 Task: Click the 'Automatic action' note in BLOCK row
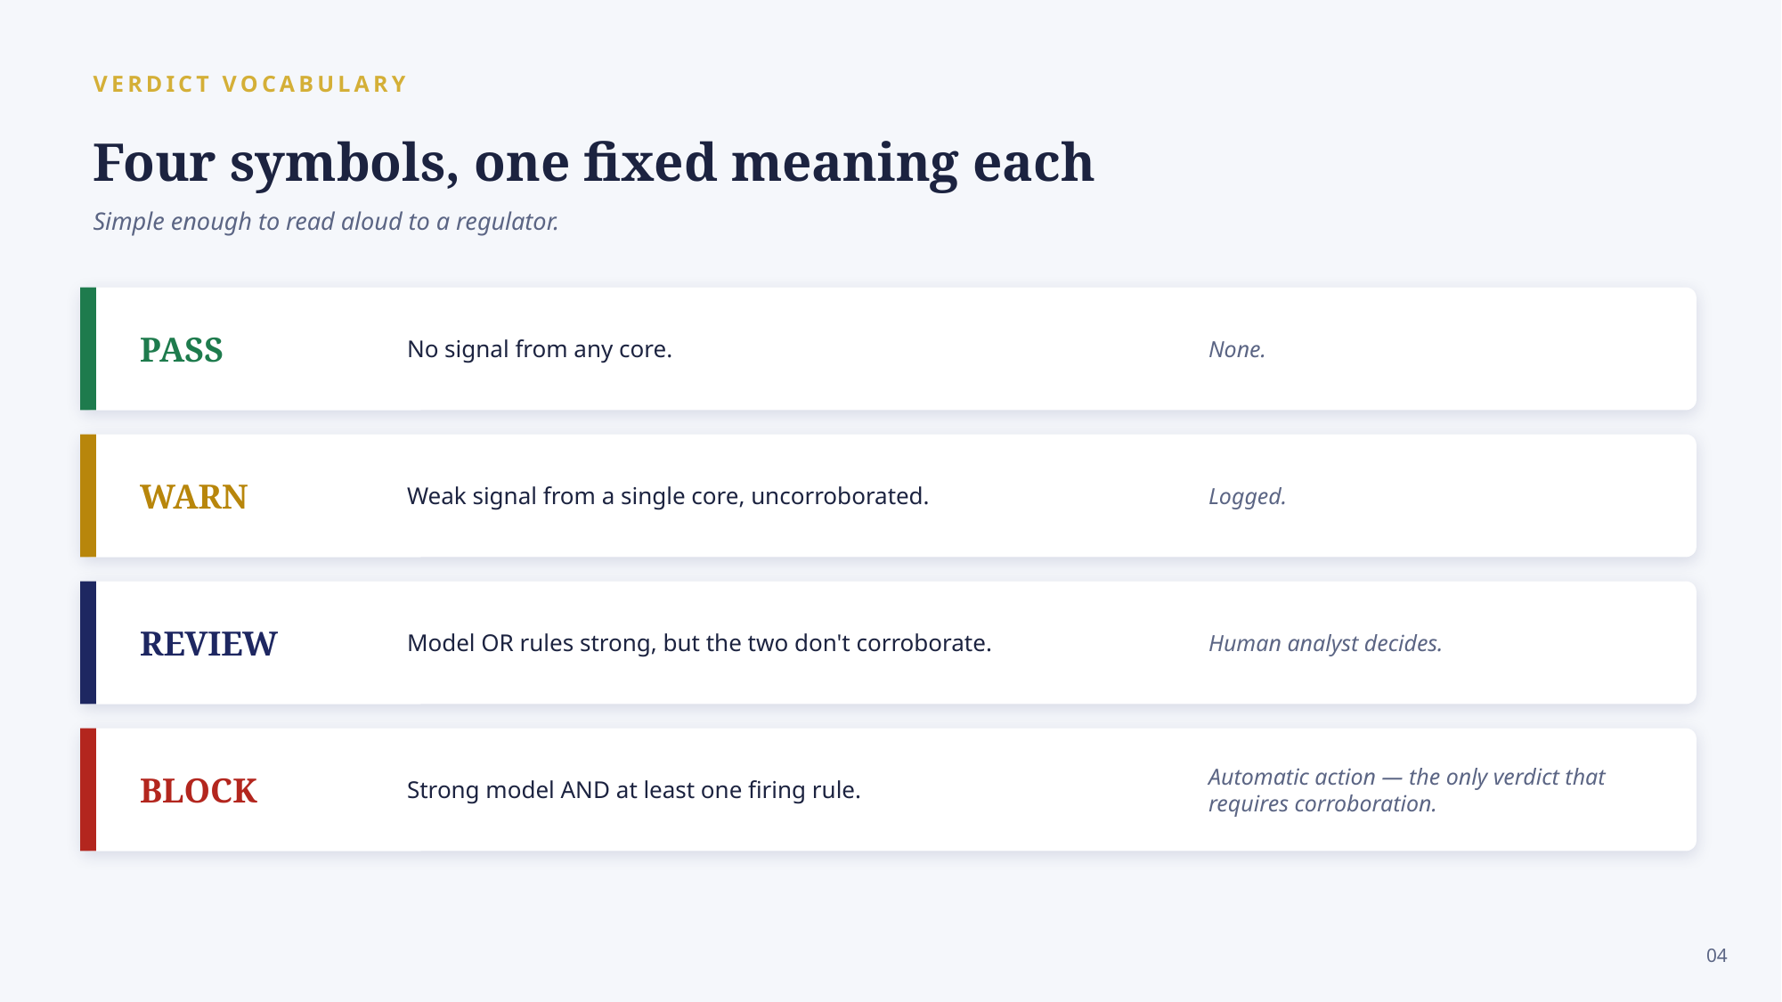pos(1406,790)
